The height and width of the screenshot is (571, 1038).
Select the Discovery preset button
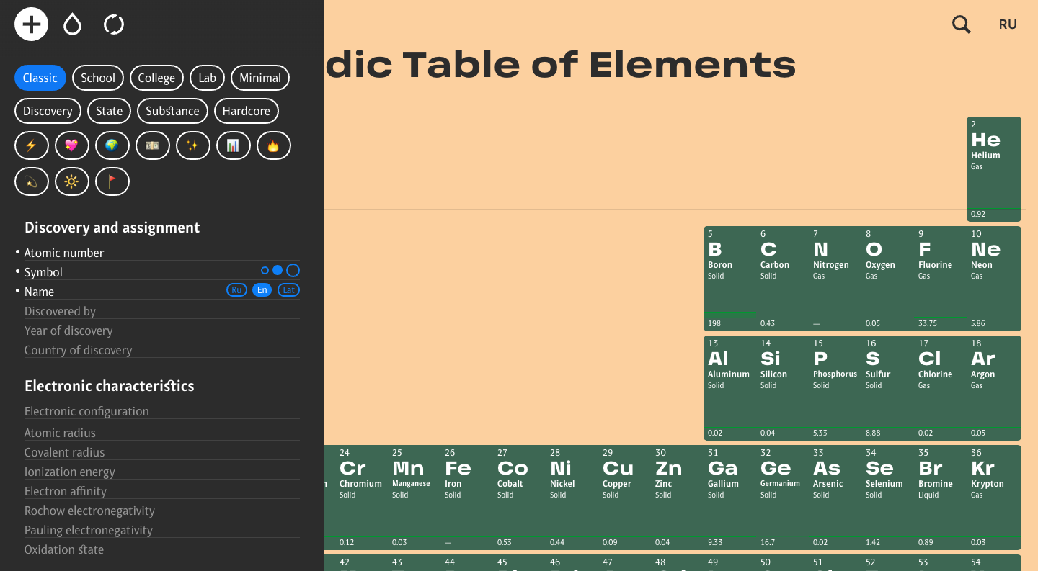click(x=48, y=111)
